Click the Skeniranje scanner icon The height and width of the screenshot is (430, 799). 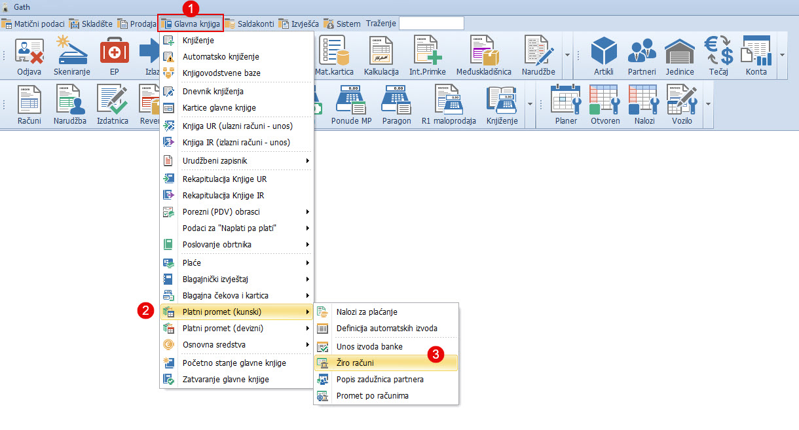pos(72,52)
